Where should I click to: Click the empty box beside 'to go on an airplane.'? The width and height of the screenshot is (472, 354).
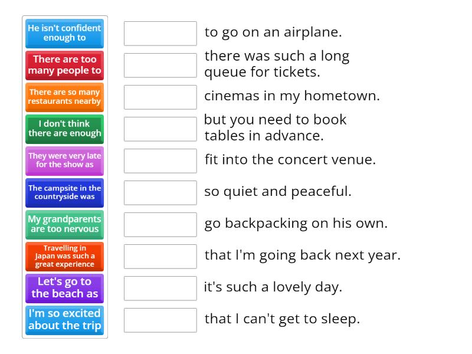160,34
